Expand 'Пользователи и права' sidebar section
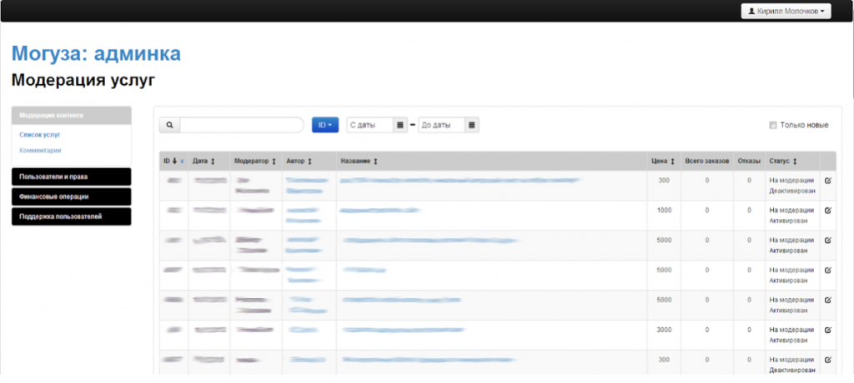Image resolution: width=854 pixels, height=383 pixels. pos(72,177)
